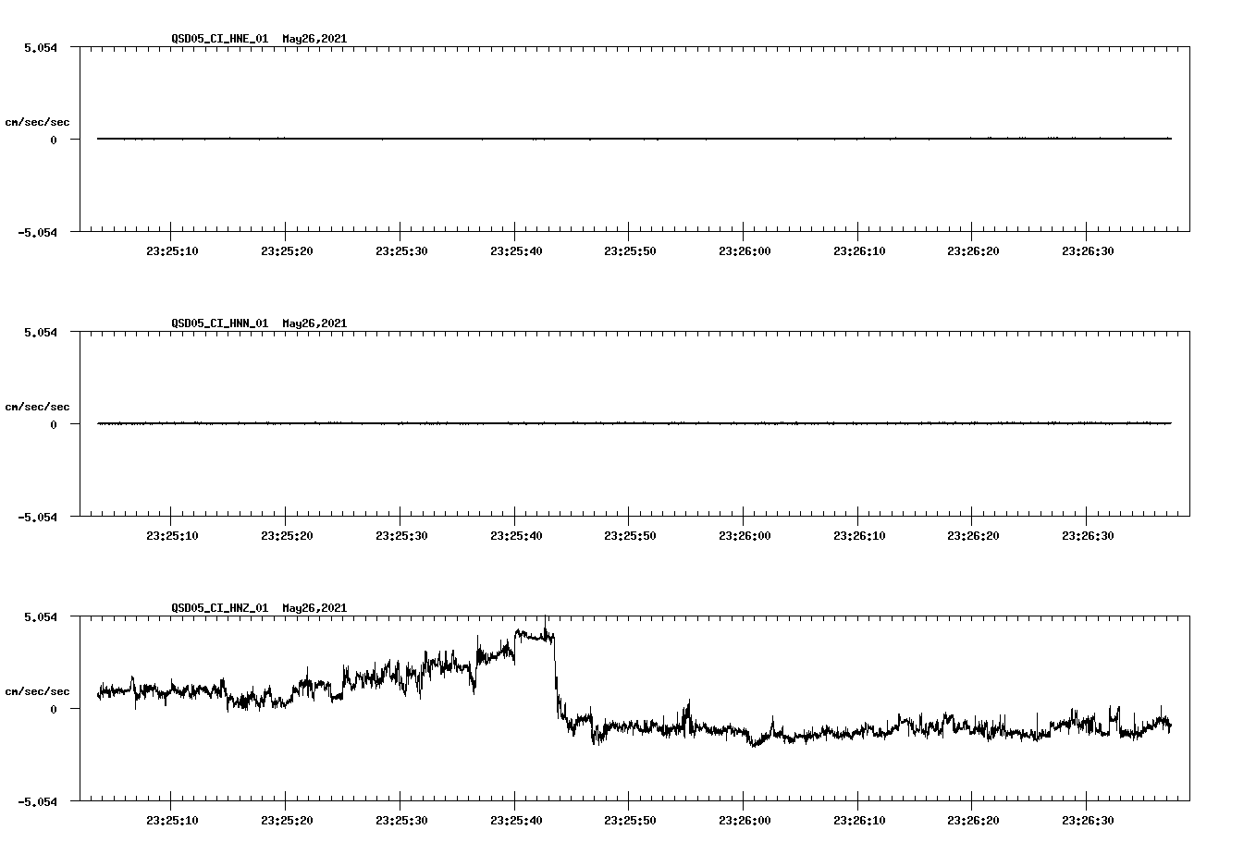Select the QSD05_CI_HNZ_01 channel label
Screen dimensions: 1256x854
point(216,608)
